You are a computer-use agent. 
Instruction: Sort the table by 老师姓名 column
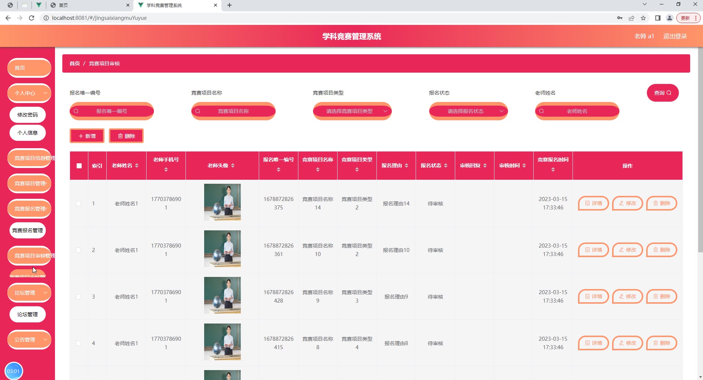[137, 166]
